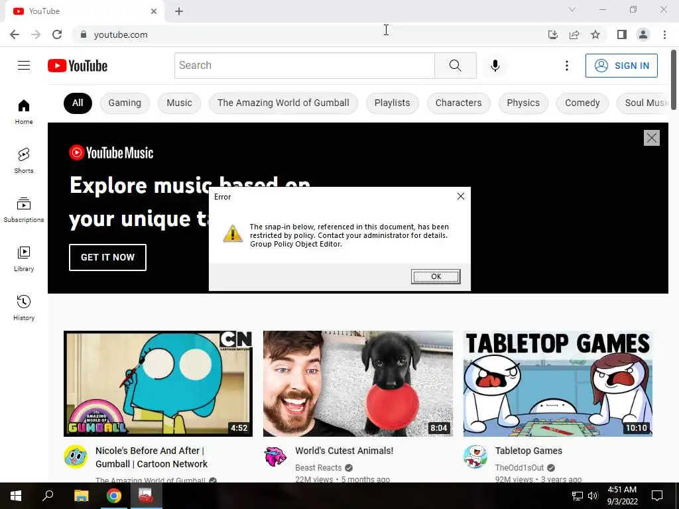Click the YouTube logo
679x509 pixels.
point(78,66)
